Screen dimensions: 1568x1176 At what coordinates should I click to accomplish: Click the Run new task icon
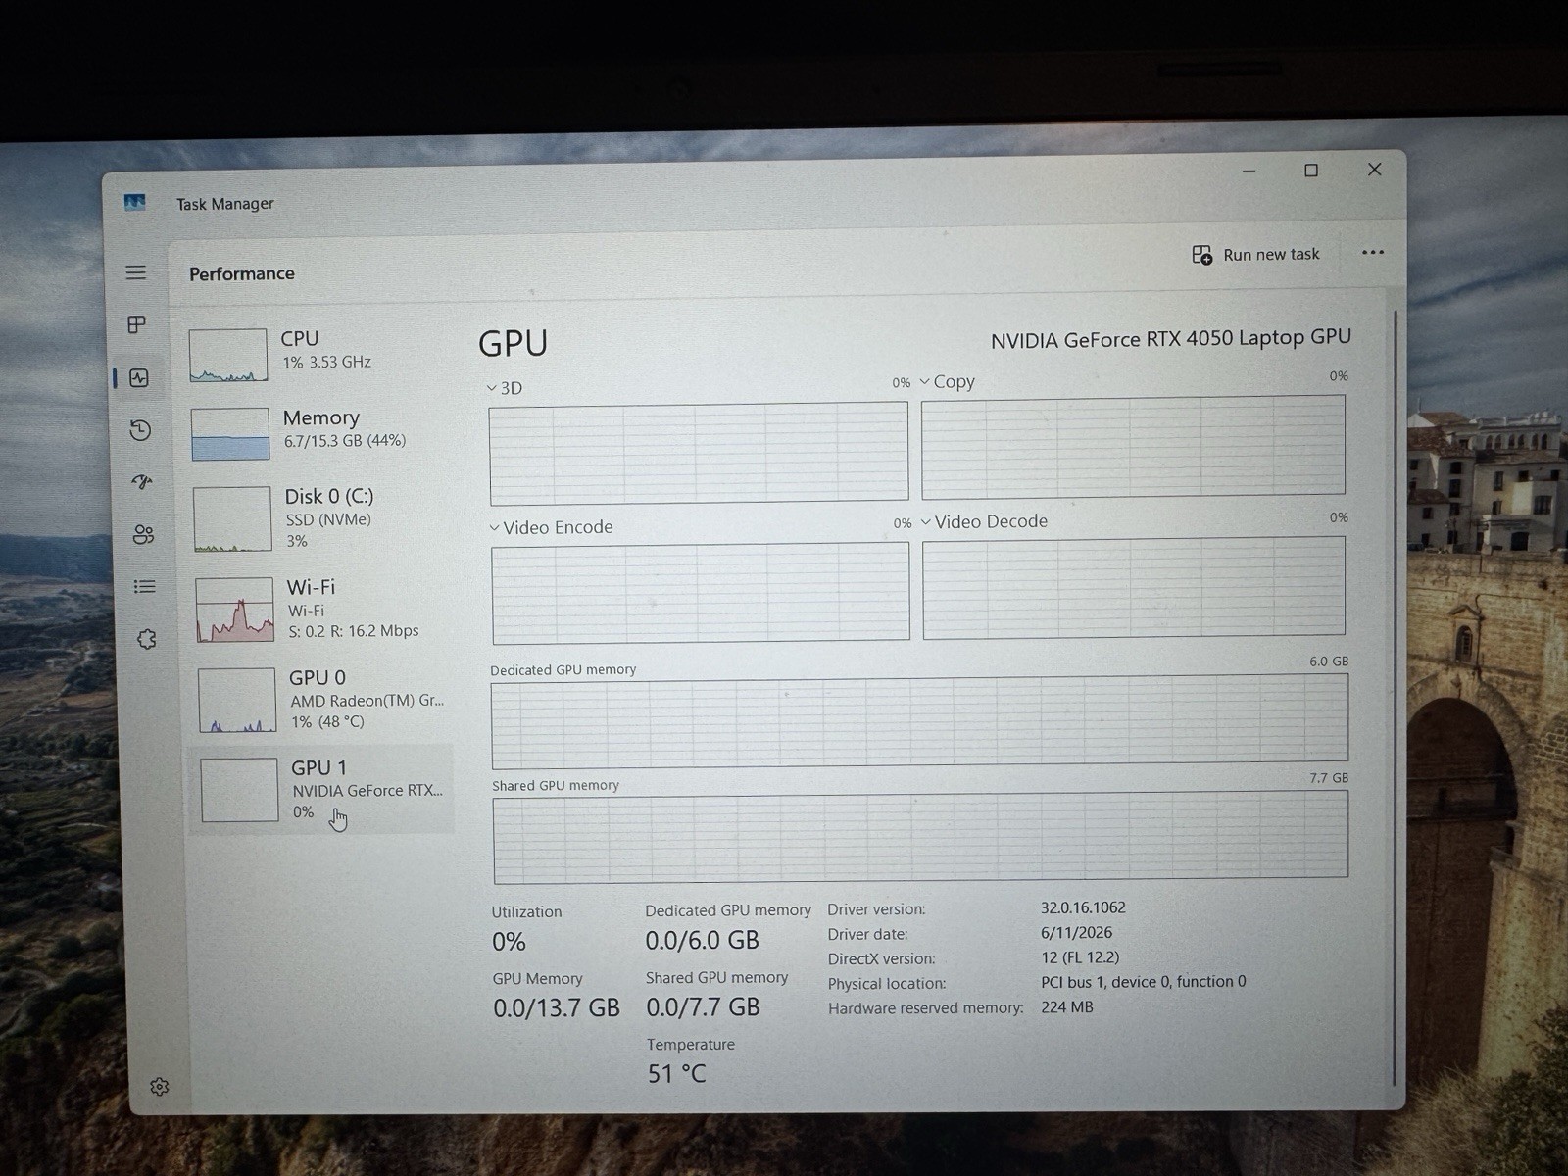pyautogui.click(x=1202, y=255)
